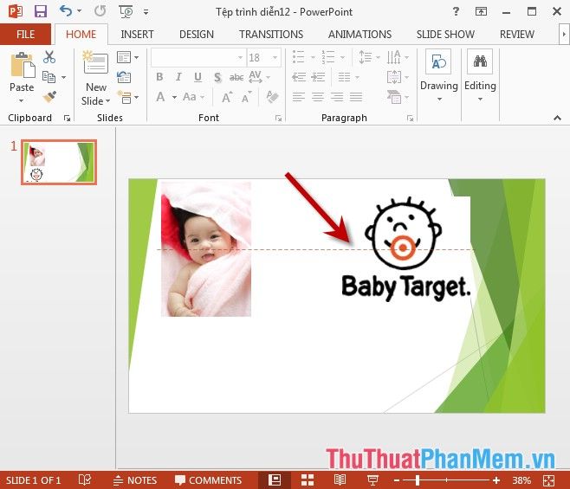Open the ANIMATIONS tab

(x=359, y=34)
